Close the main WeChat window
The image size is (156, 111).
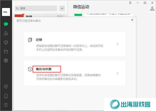point(152,3)
